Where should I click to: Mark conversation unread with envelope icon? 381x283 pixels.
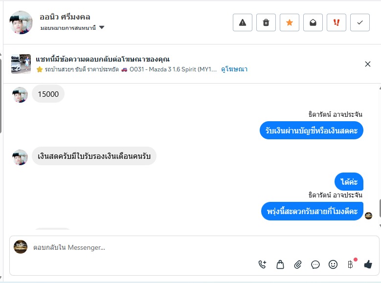click(x=313, y=22)
